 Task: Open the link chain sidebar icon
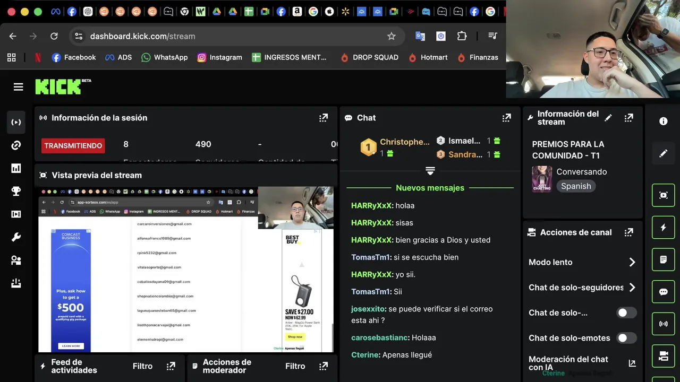pos(16,145)
